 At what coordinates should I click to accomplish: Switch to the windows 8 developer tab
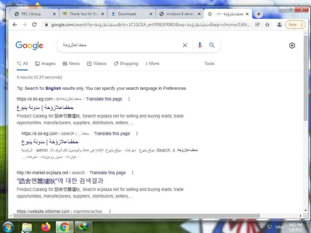click(x=180, y=14)
